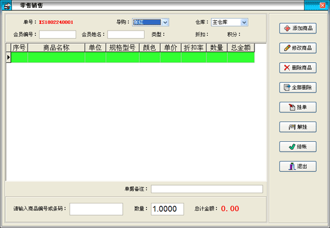330x228 pixels.
Task: Click the 商品名称 column header
Action: click(56, 48)
